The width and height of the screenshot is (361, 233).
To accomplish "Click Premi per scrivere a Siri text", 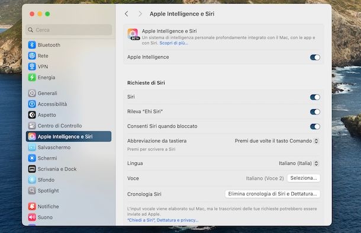I will 152,149.
